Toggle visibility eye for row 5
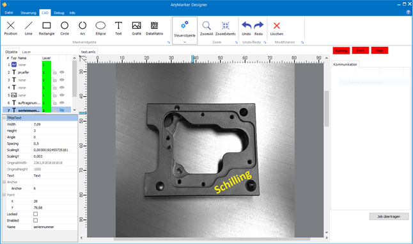This screenshot has width=413, height=244. coord(62,95)
